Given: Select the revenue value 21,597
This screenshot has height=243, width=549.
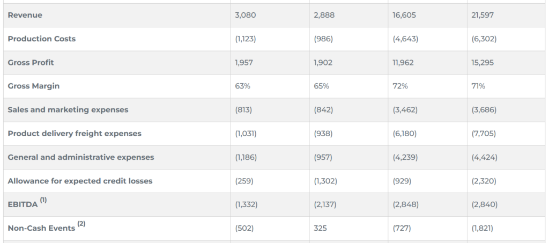Looking at the screenshot, I should coord(483,15).
